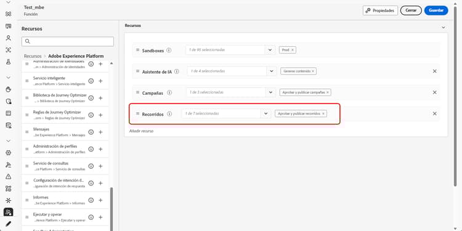The width and height of the screenshot is (462, 231).
Task: Open the audiences icon in left navigation
Action: [8, 14]
